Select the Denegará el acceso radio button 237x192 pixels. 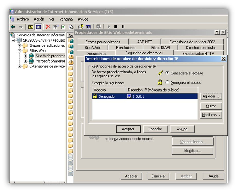tap(167, 82)
